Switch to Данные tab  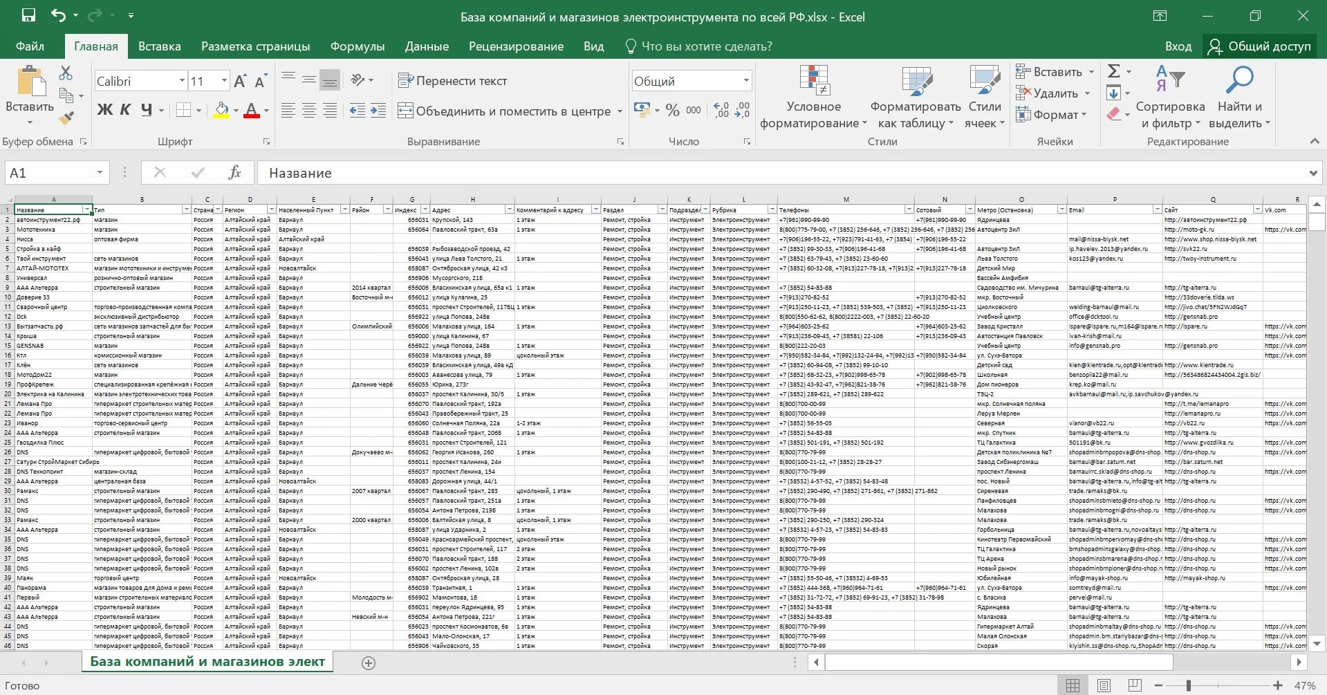(x=427, y=46)
